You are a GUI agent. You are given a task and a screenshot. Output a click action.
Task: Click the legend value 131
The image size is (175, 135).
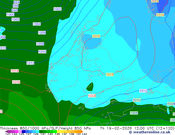click(43, 134)
